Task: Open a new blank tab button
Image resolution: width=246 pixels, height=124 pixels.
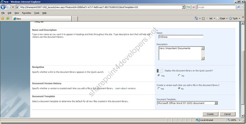Action: click(75, 19)
